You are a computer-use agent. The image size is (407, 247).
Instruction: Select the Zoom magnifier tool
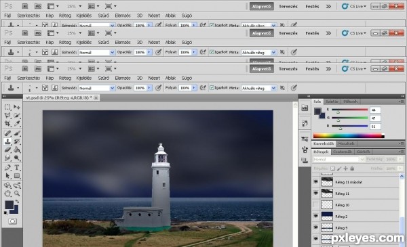[x=17, y=194]
